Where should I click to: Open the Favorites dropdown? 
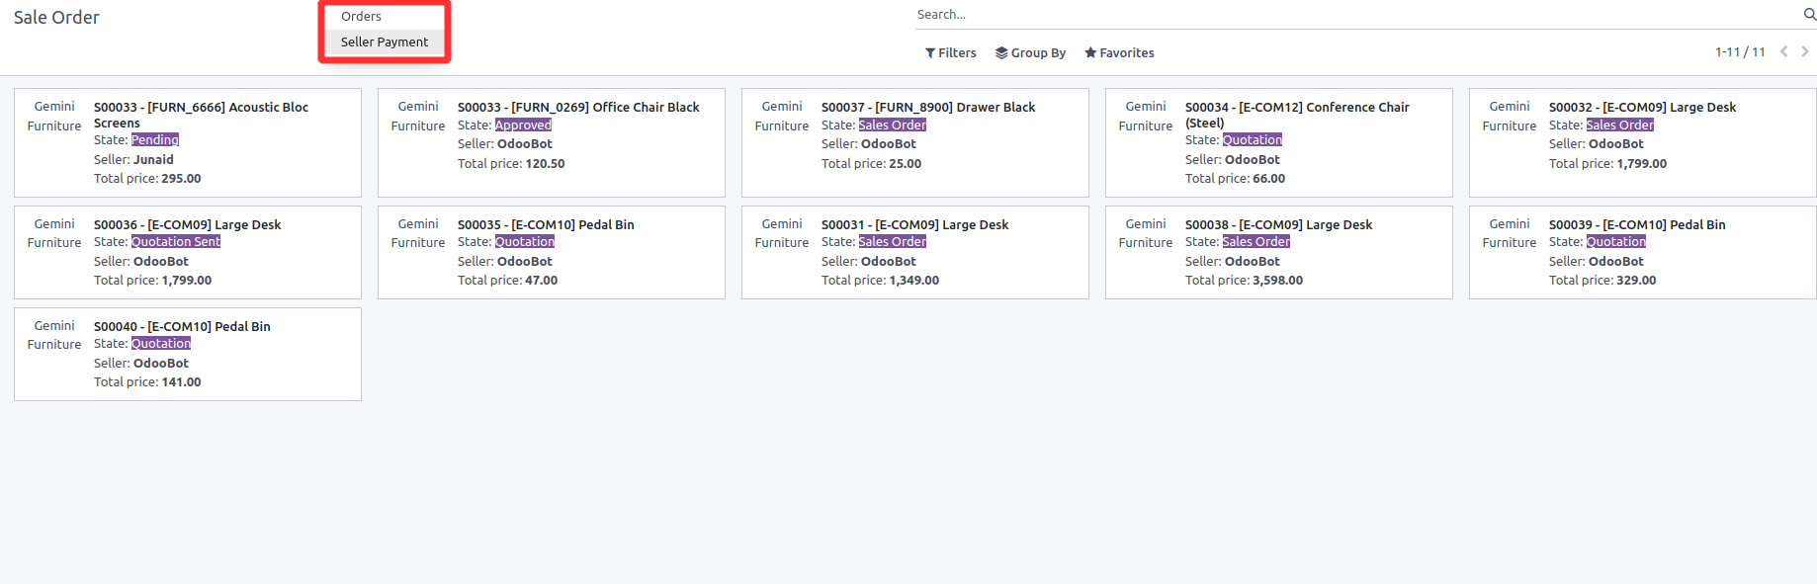[1119, 53]
